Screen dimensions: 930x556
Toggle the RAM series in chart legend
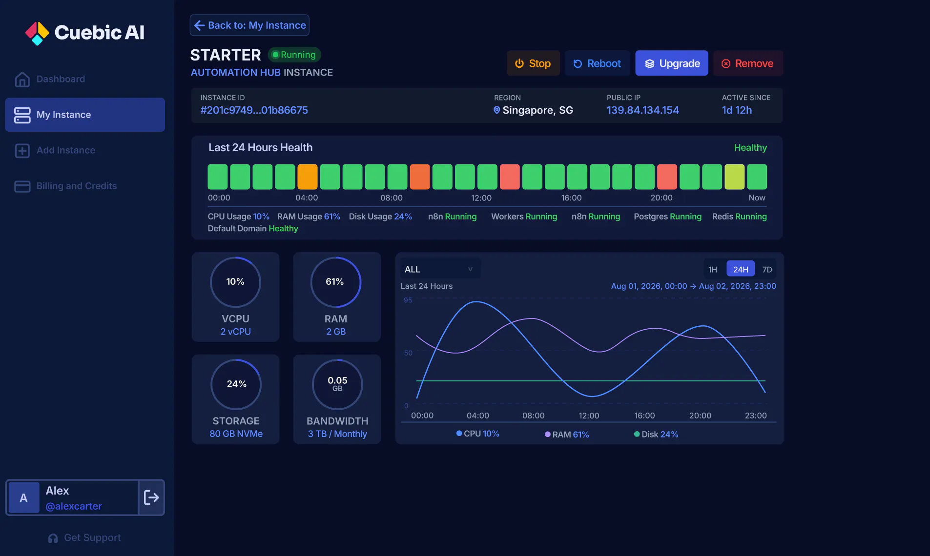(567, 434)
